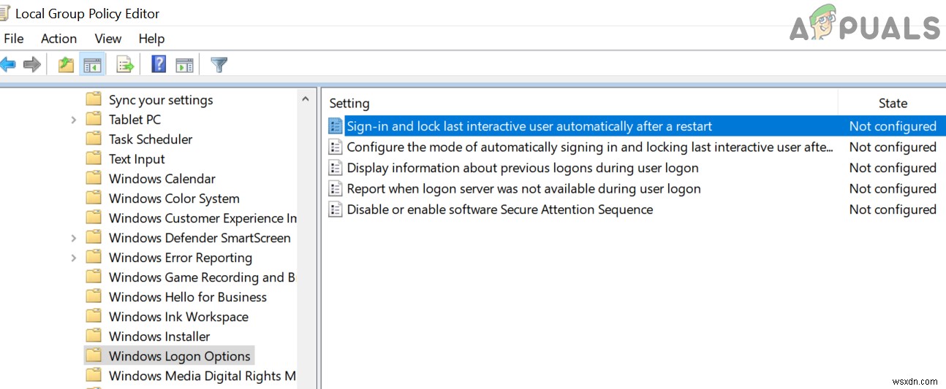The width and height of the screenshot is (946, 389).
Task: Click the gray Forward arrow toolbar icon
Action: click(31, 65)
